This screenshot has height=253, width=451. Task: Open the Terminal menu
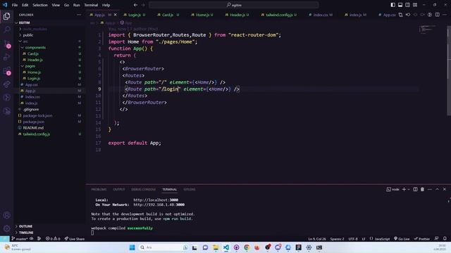pyautogui.click(x=91, y=5)
